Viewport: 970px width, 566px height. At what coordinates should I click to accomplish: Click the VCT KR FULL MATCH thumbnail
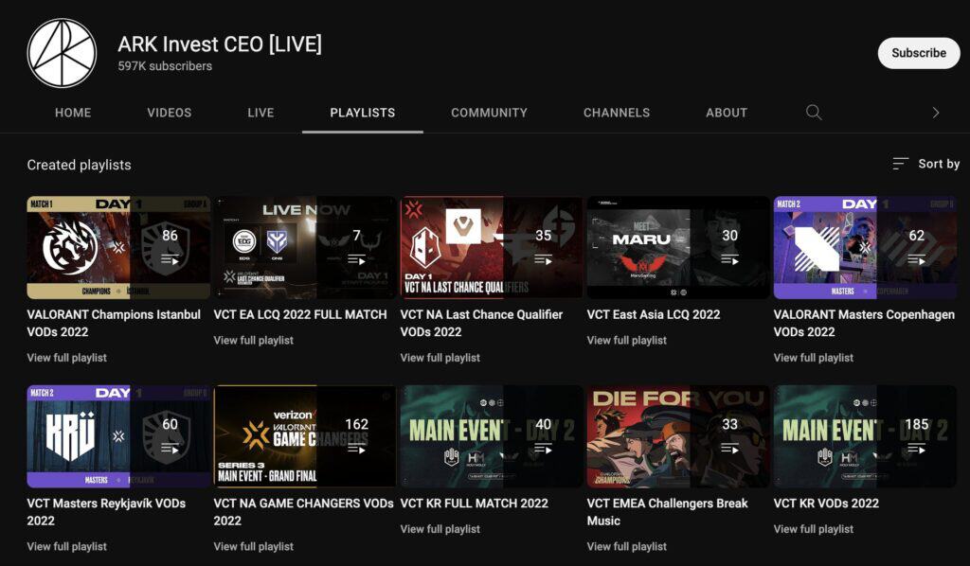click(x=492, y=436)
